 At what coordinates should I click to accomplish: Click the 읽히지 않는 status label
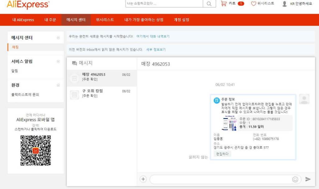coord(198,157)
